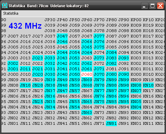Open the Statistika menu
The width and height of the screenshot is (166, 134).
coord(11,13)
